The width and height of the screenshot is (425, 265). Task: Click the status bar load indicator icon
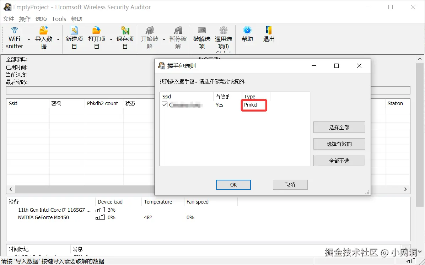[x=410, y=261]
